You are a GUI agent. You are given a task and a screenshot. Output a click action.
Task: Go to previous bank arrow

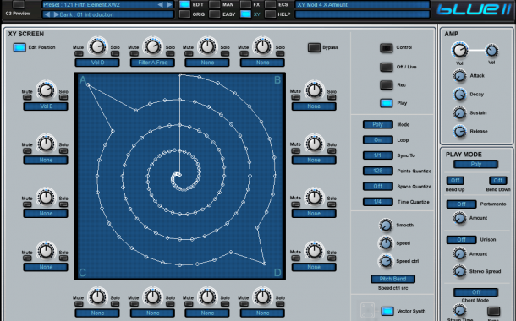(x=47, y=14)
